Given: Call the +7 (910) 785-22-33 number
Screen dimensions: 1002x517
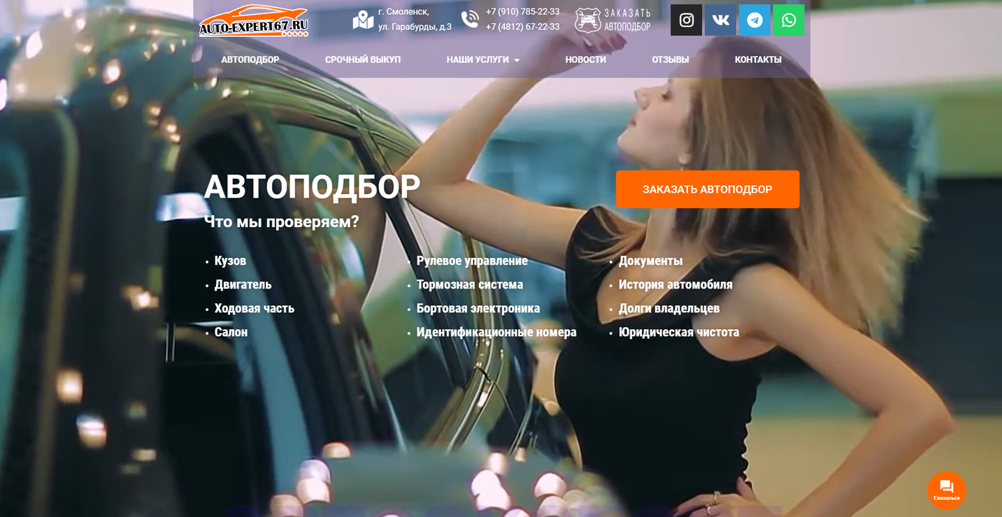Looking at the screenshot, I should tap(522, 12).
